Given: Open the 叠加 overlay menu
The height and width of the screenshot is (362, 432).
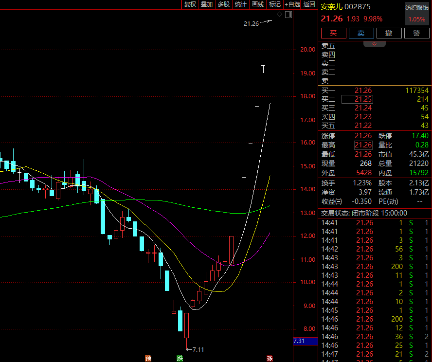Looking at the screenshot, I should (x=207, y=4).
